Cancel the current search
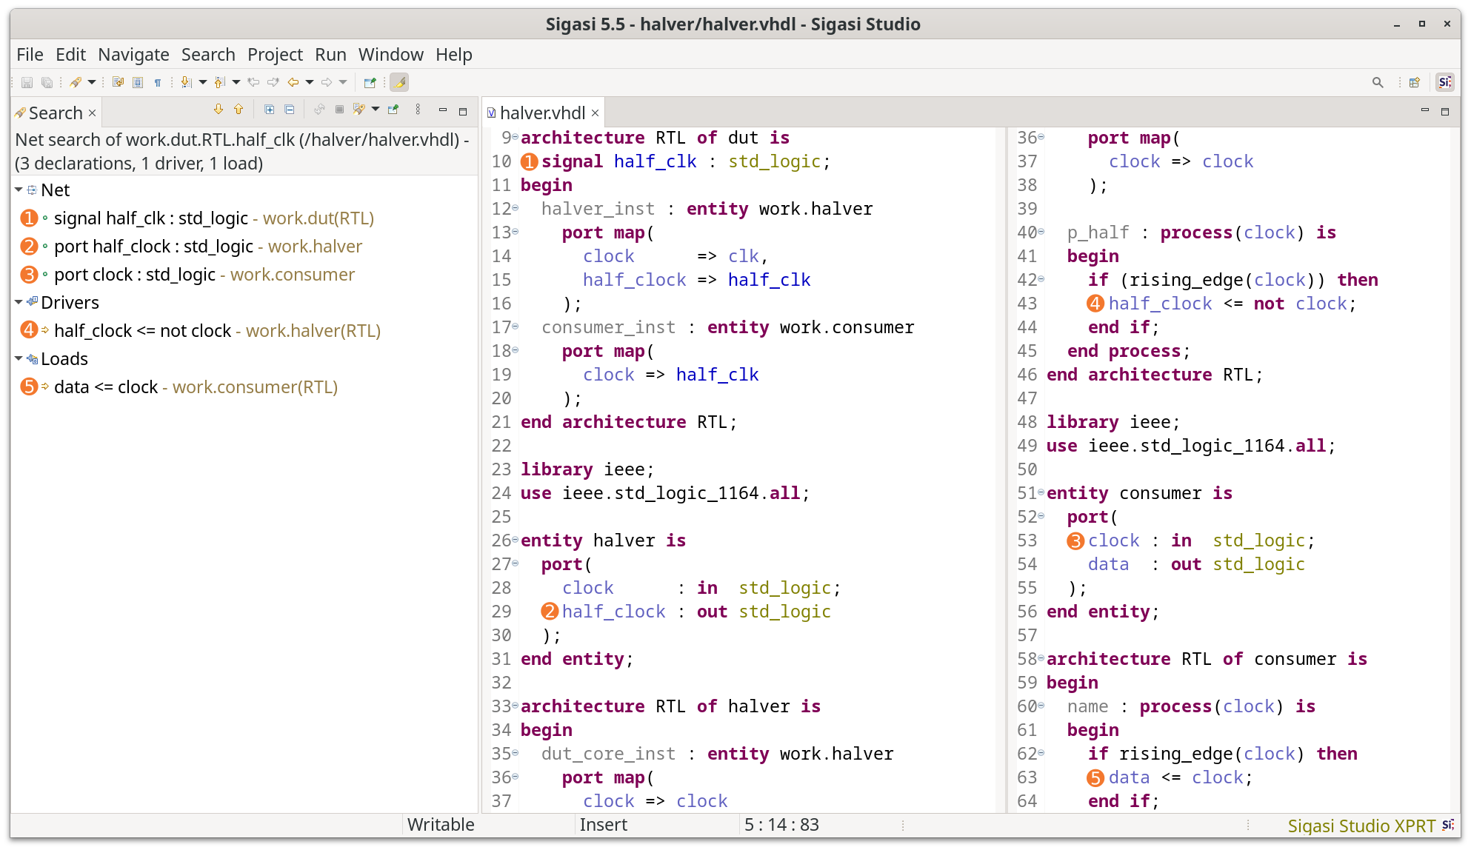The width and height of the screenshot is (1471, 850). click(x=339, y=110)
